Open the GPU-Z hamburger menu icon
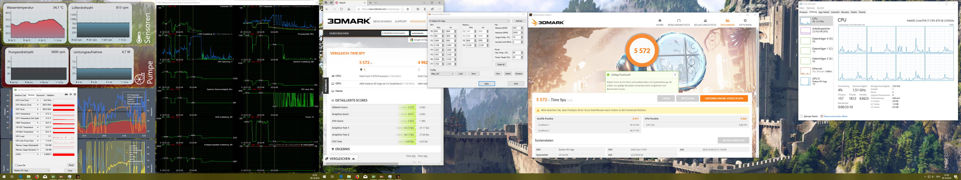 point(75,95)
